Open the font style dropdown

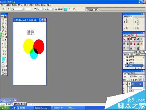[x=31, y=9]
